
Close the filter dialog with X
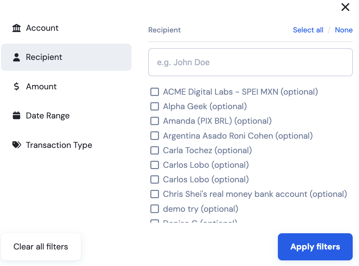(345, 7)
